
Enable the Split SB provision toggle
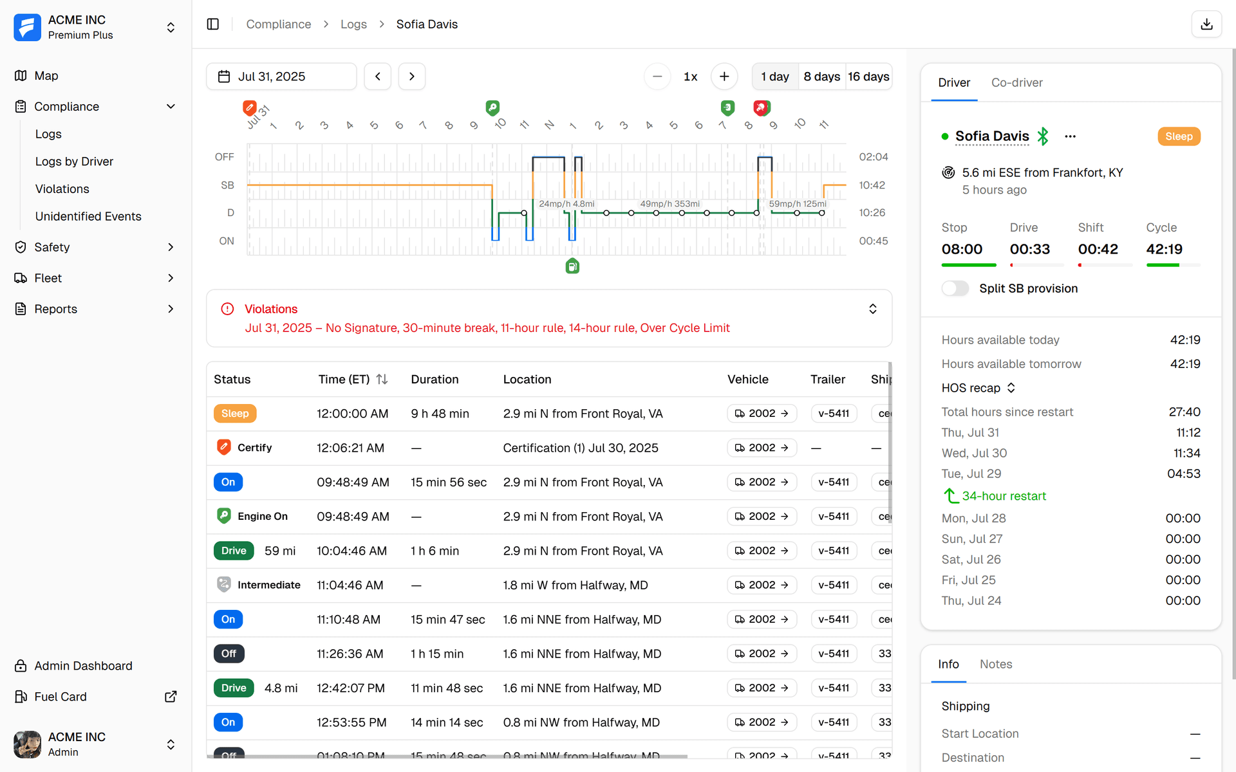pos(955,288)
